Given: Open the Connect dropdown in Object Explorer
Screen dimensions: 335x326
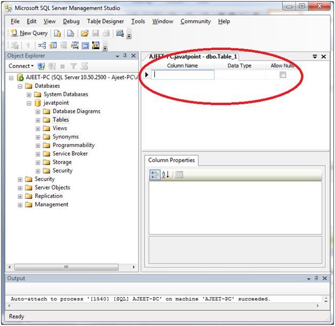Looking at the screenshot, I should click(x=21, y=66).
